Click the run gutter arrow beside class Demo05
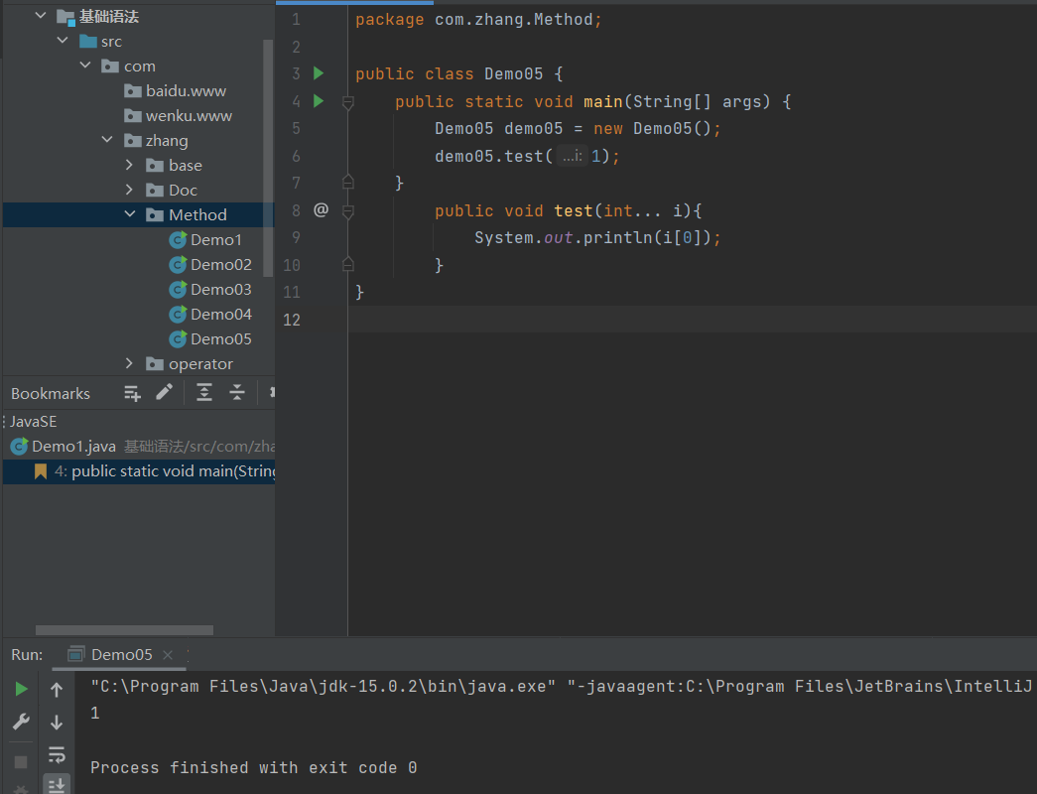Viewport: 1037px width, 794px height. point(319,73)
